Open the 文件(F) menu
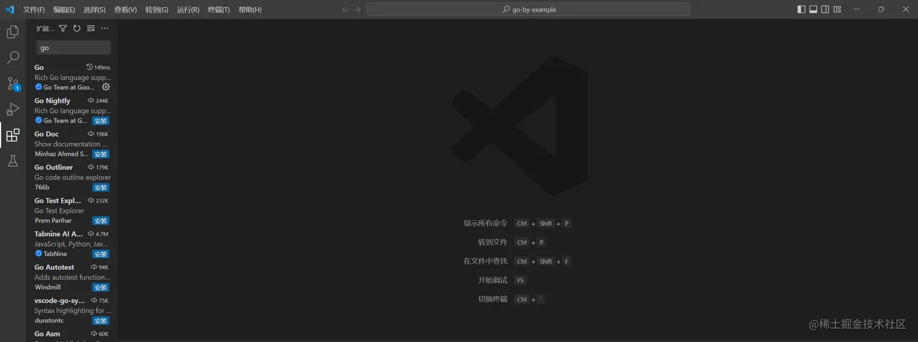 [34, 10]
